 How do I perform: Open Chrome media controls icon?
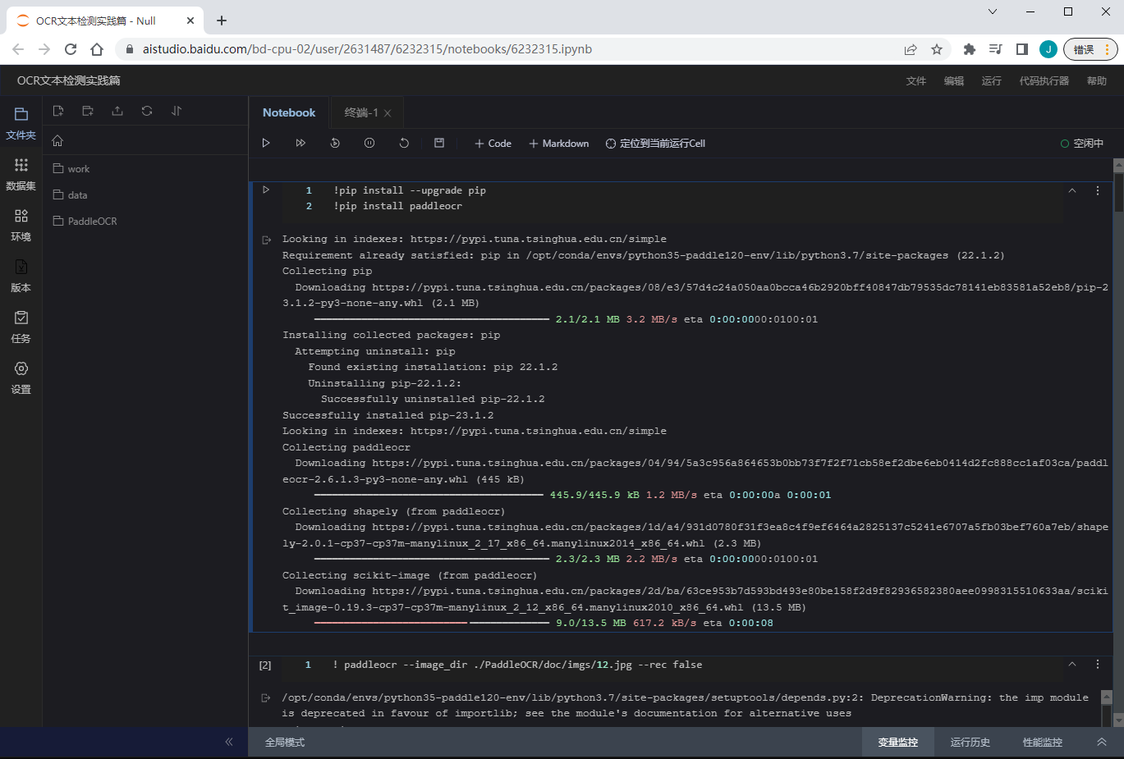coord(995,49)
